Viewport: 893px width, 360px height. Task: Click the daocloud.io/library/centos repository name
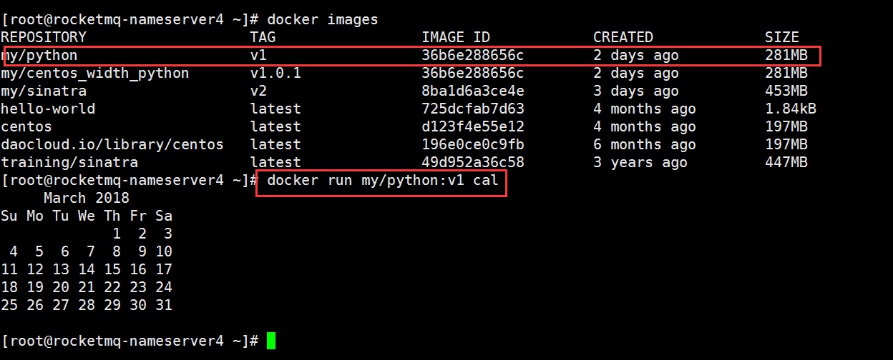pyautogui.click(x=112, y=144)
